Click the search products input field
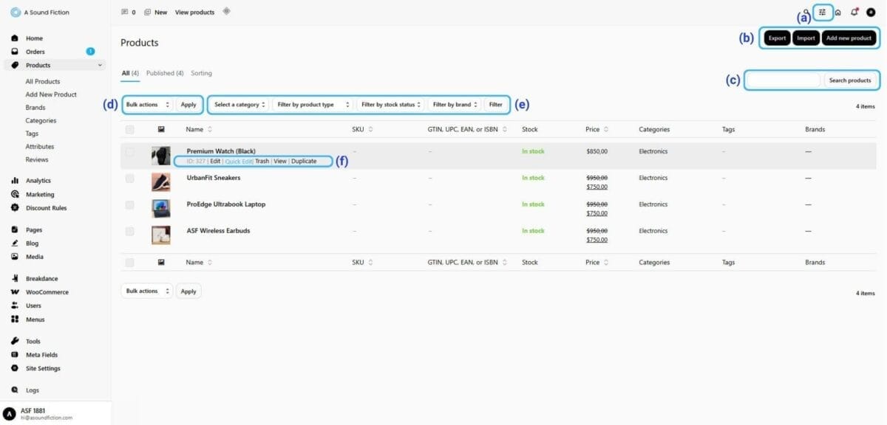This screenshot has width=887, height=425. 784,80
